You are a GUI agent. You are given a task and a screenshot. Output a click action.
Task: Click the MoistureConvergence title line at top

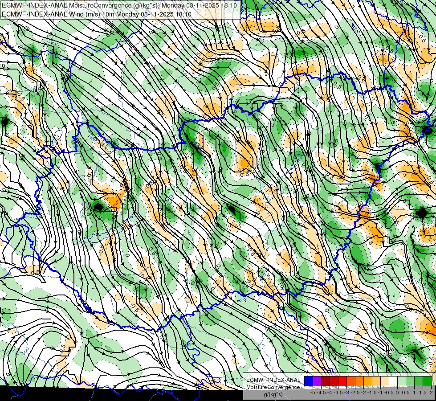coord(119,5)
